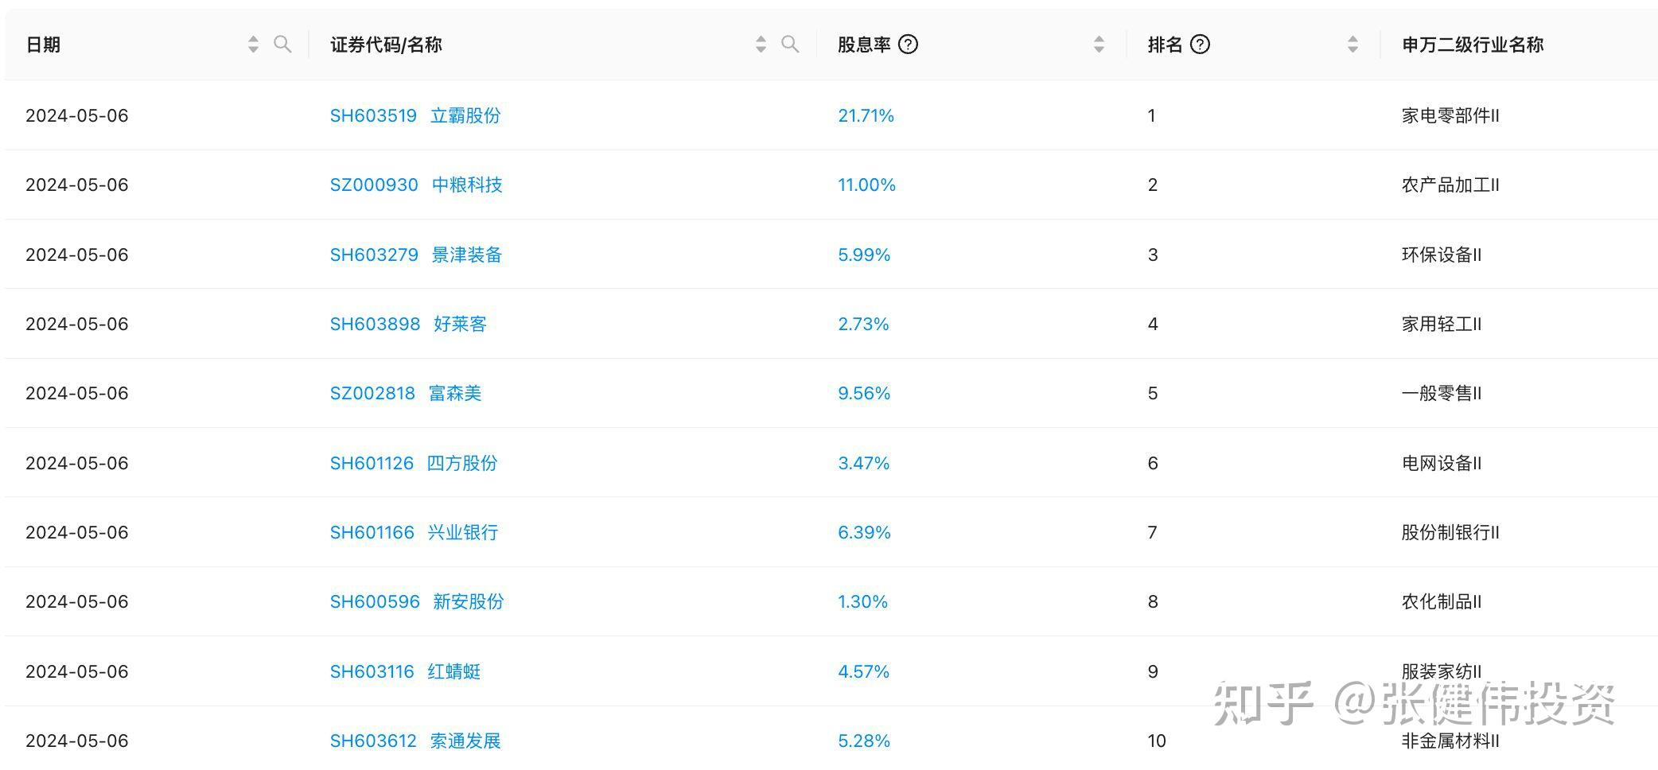Sort by the 排名 column arrows
The height and width of the screenshot is (770, 1658).
pyautogui.click(x=1352, y=45)
